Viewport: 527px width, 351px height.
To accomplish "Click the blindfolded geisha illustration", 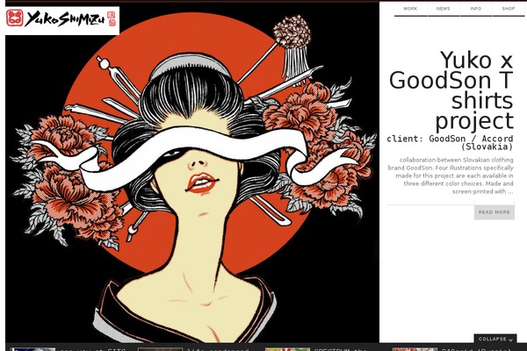I will (x=192, y=172).
